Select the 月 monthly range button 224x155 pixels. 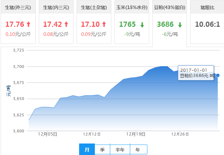pyautogui.click(x=87, y=149)
